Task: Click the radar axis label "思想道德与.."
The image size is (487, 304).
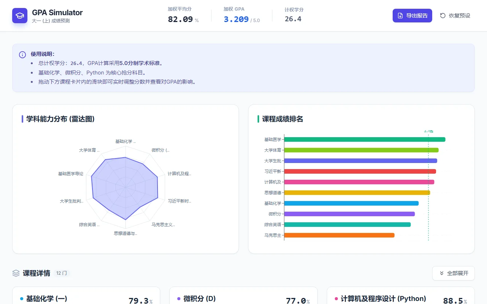Action: (x=126, y=233)
